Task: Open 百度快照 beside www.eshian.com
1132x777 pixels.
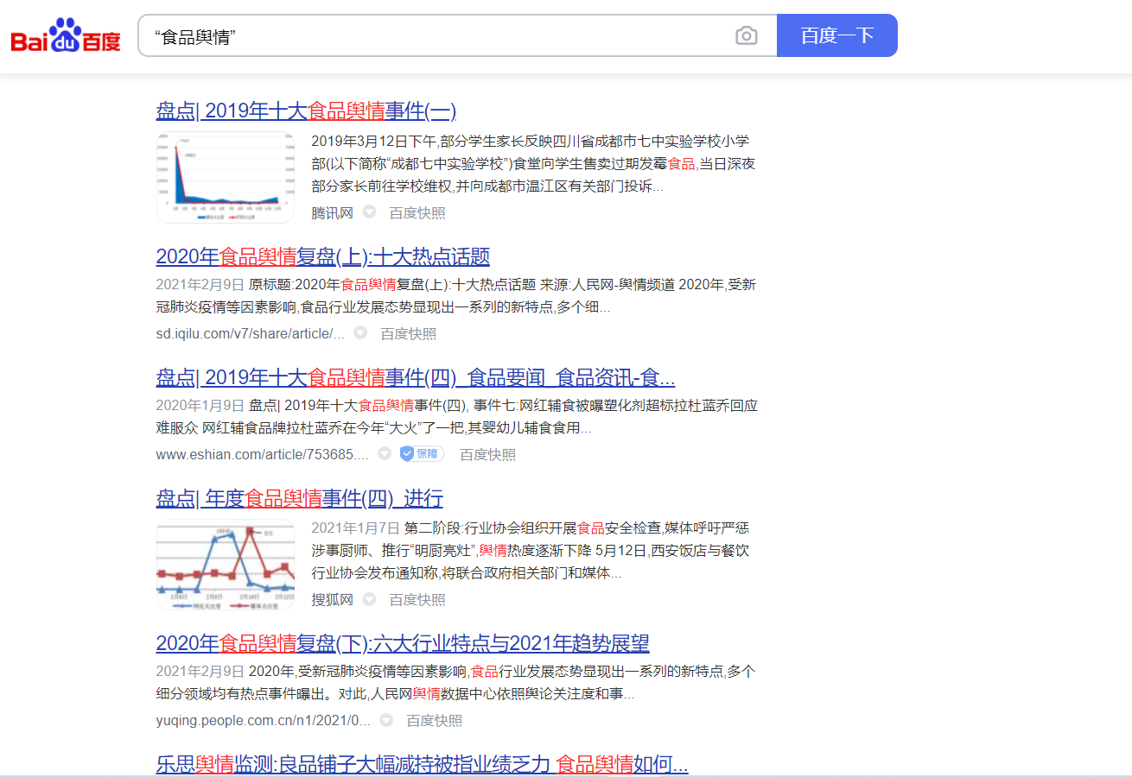Action: tap(487, 454)
